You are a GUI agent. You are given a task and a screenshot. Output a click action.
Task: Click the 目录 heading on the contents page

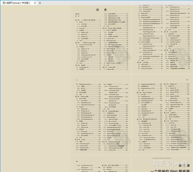(101, 10)
